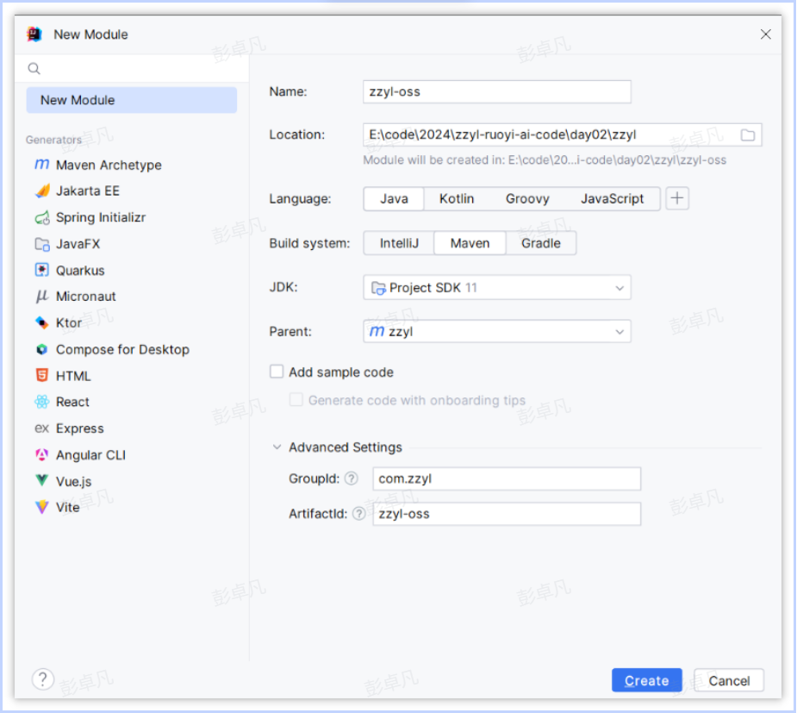
Task: Click the Quarkus generator icon
Action: point(41,270)
